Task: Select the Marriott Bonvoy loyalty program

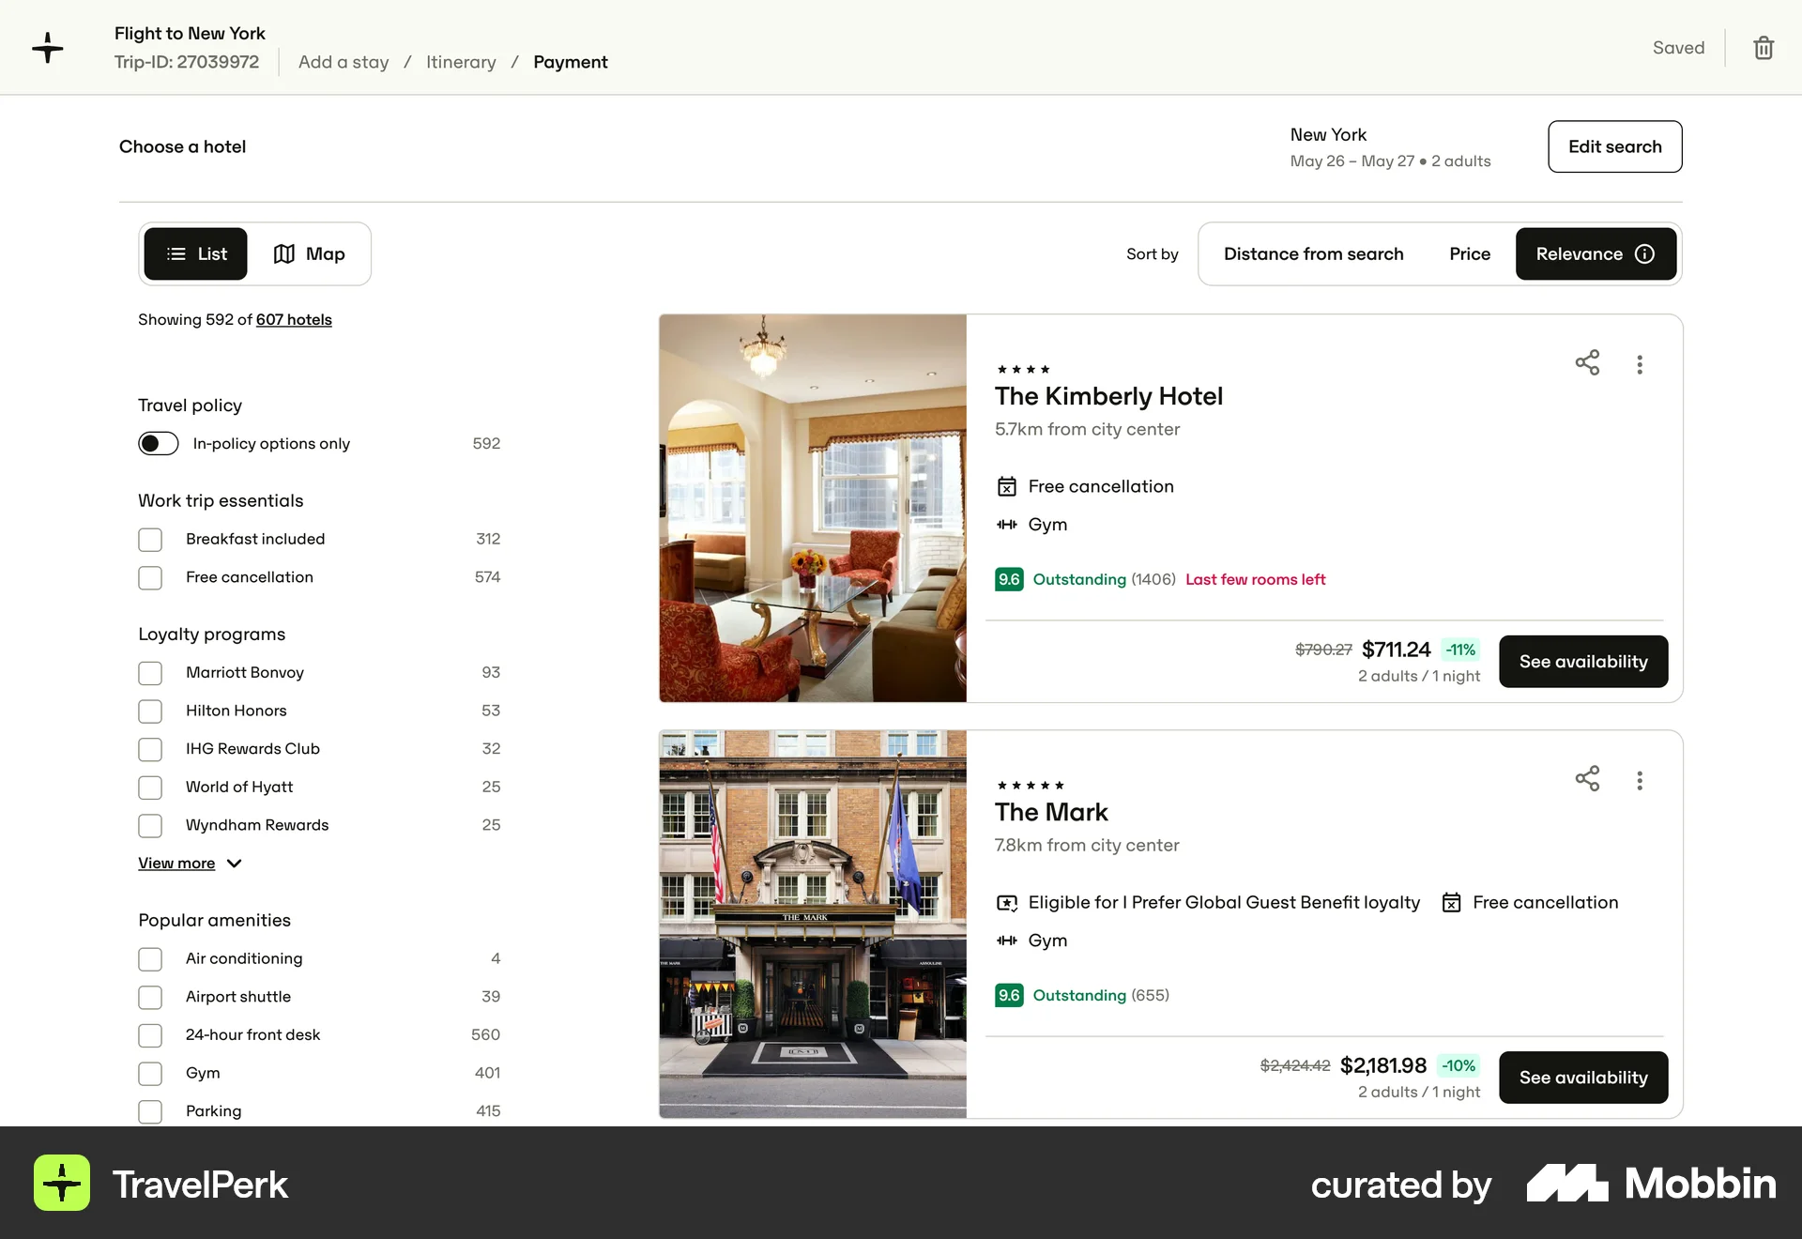Action: point(149,672)
